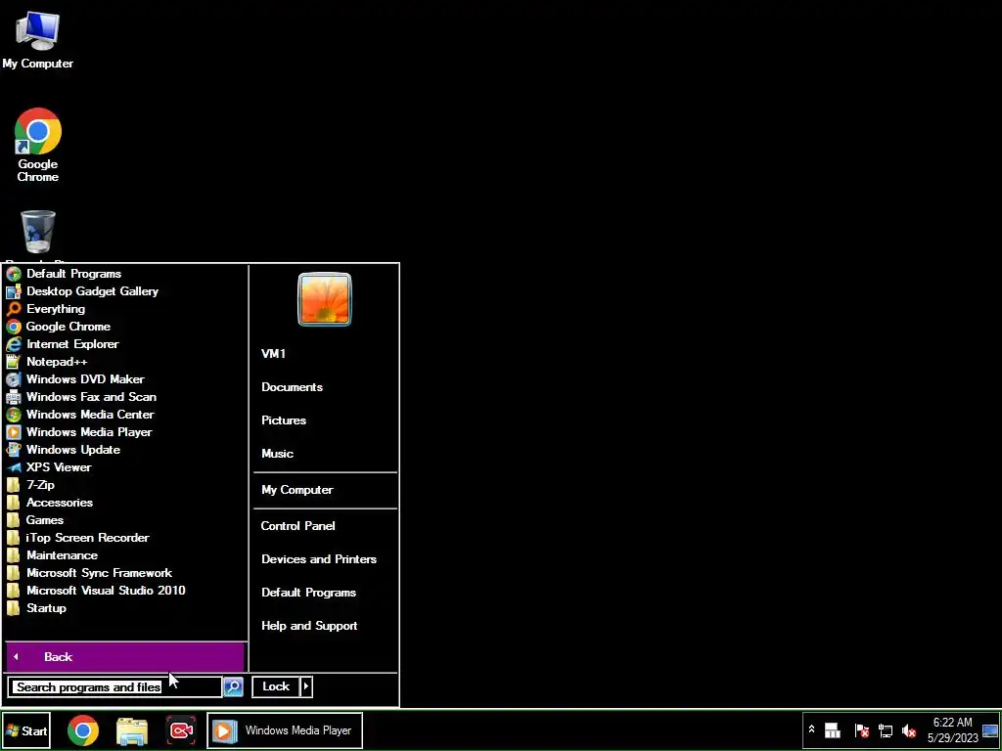Image resolution: width=1002 pixels, height=751 pixels.
Task: Focus the Search programs and files box
Action: [115, 687]
